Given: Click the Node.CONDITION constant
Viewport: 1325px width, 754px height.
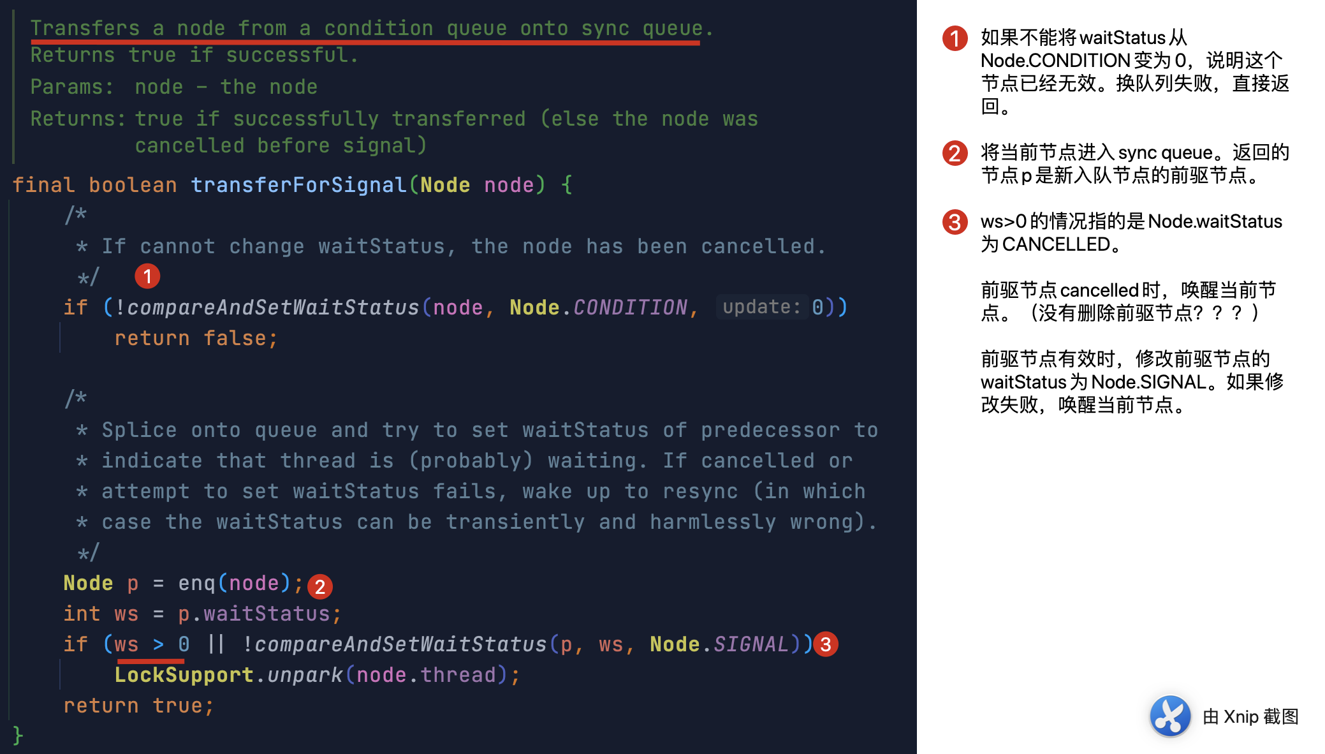Looking at the screenshot, I should [x=598, y=307].
